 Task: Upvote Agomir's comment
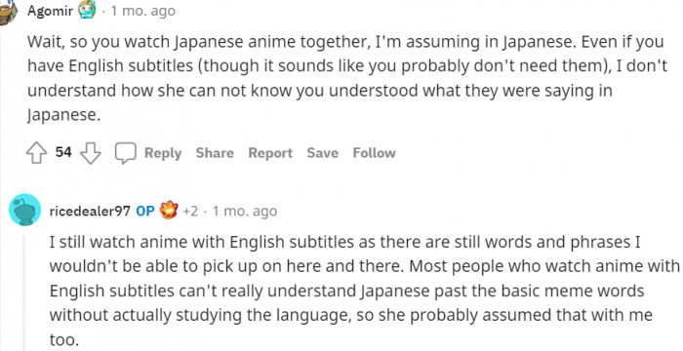click(x=37, y=153)
